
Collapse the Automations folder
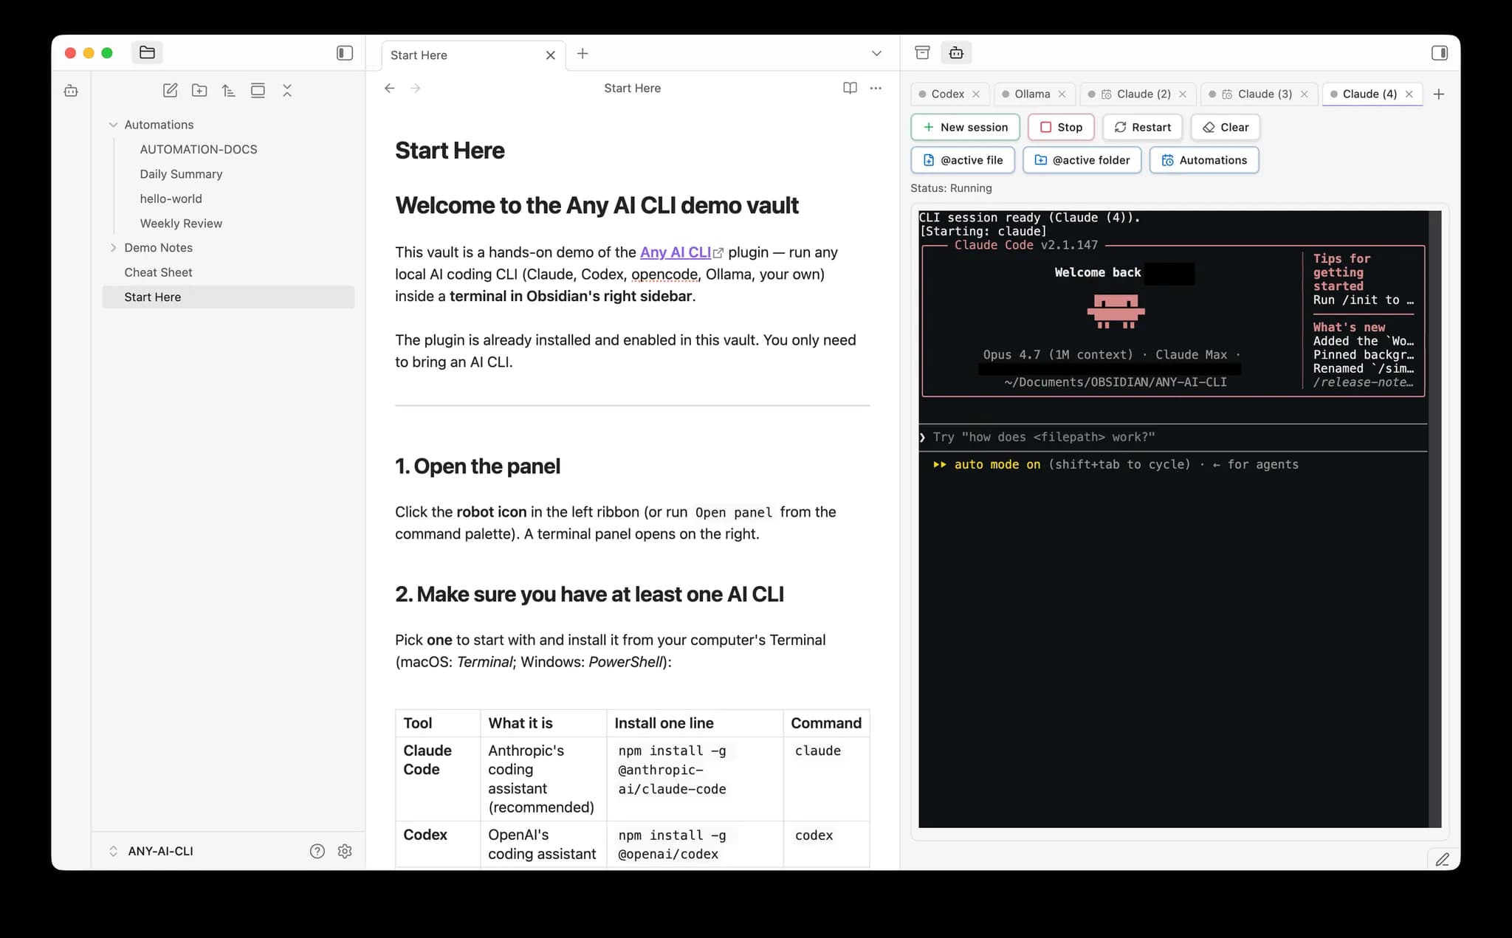click(x=113, y=125)
